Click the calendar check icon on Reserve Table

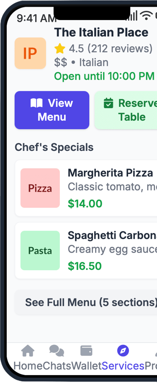click(x=108, y=103)
